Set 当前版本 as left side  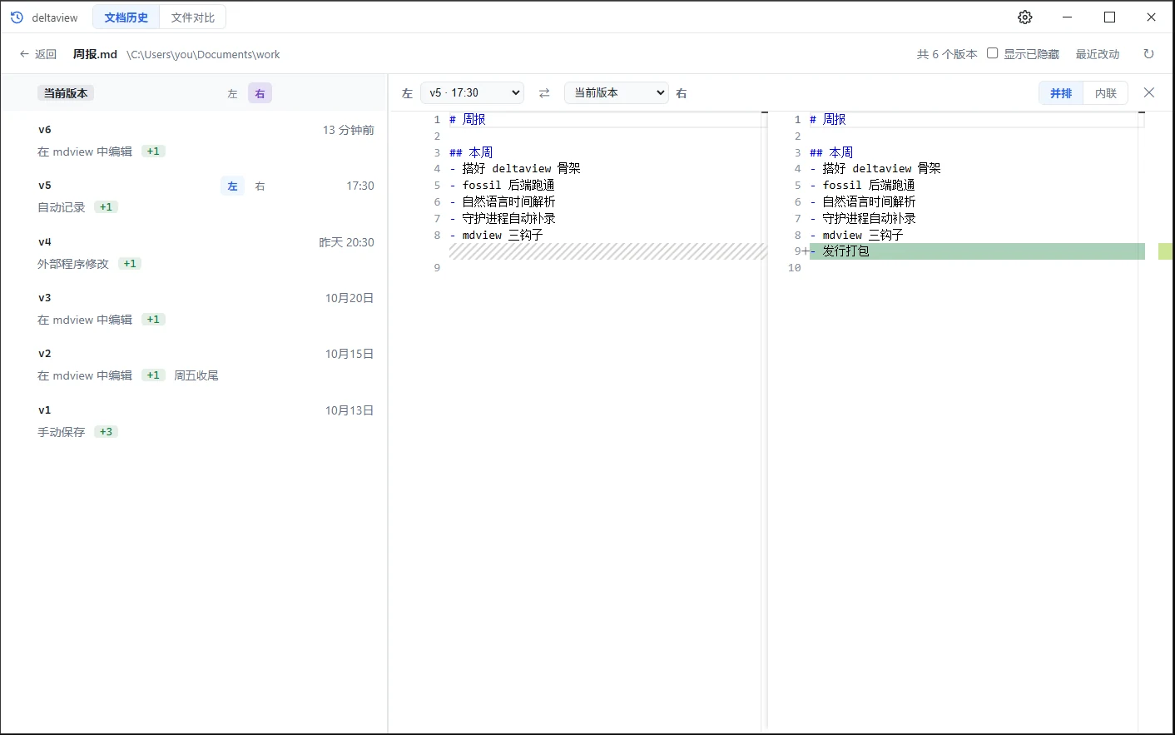pos(232,94)
